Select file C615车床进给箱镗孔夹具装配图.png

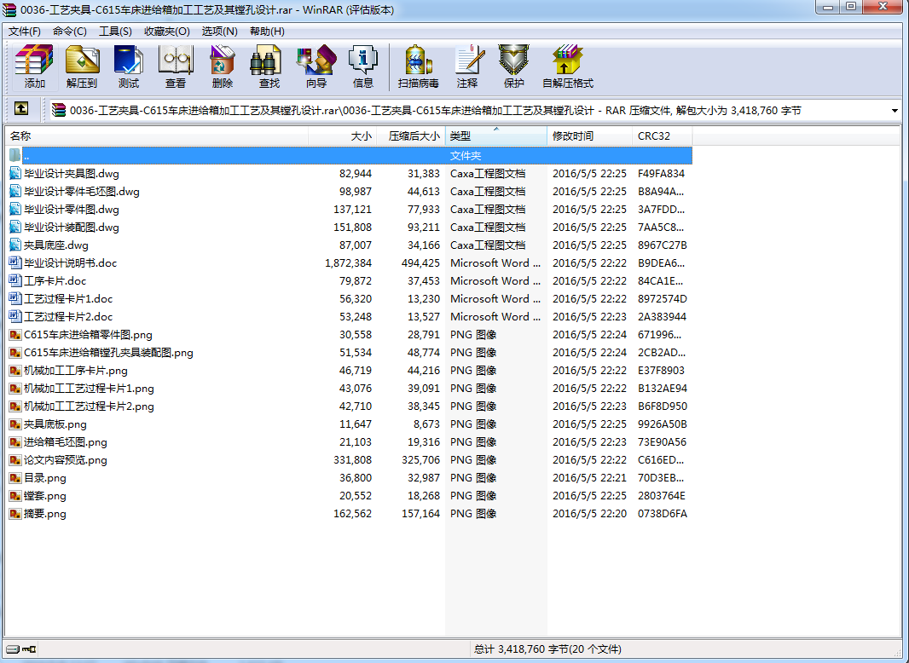(x=108, y=352)
